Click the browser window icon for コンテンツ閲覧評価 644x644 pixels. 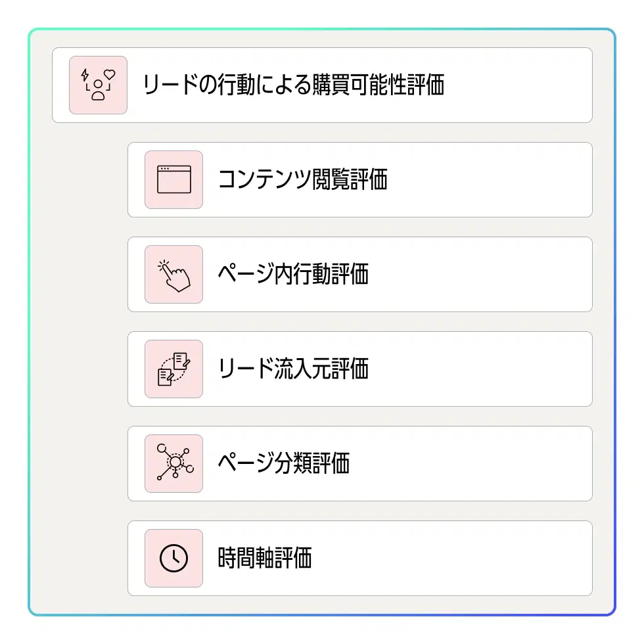(173, 179)
